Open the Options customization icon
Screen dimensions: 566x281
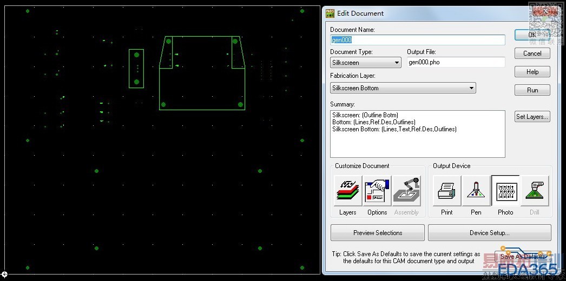coord(377,191)
